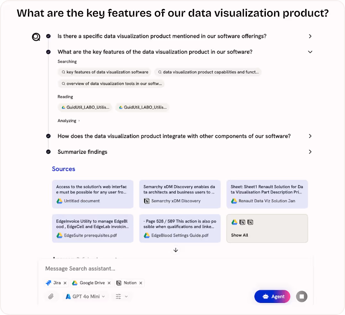Image resolution: width=345 pixels, height=315 pixels.
Task: Click the Google Drive icon on Untitled document card
Action: (x=59, y=201)
